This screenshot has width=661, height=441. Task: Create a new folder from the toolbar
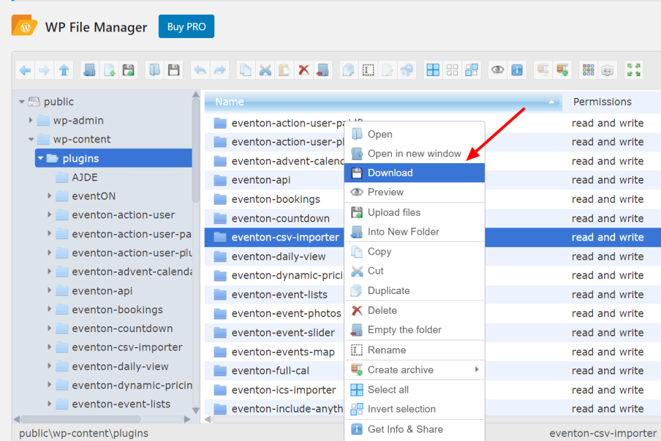pos(89,70)
